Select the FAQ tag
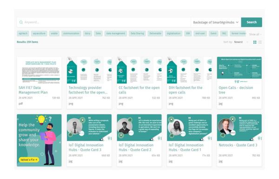Image resolution: width=279 pixels, height=179 pixels. [x=224, y=33]
